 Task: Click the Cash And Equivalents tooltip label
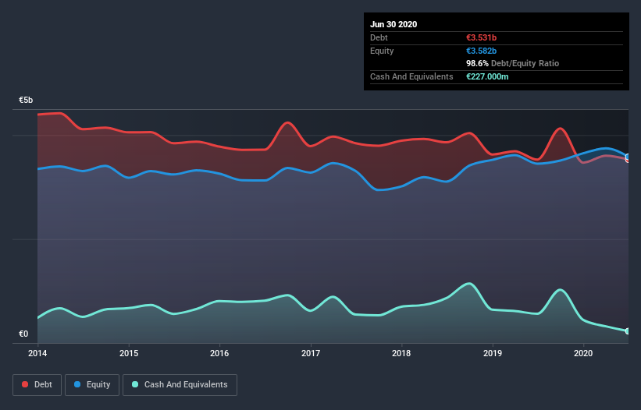[x=411, y=76]
